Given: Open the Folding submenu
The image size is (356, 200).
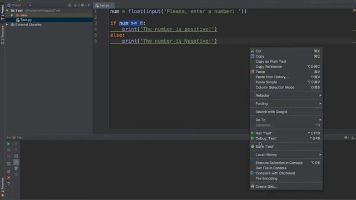Looking at the screenshot, I should point(286,104).
